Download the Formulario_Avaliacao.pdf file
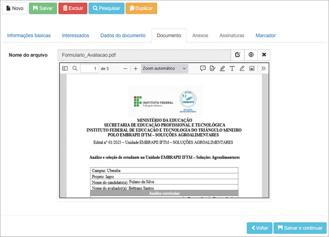Screen dimensions: 329x237 251,55
